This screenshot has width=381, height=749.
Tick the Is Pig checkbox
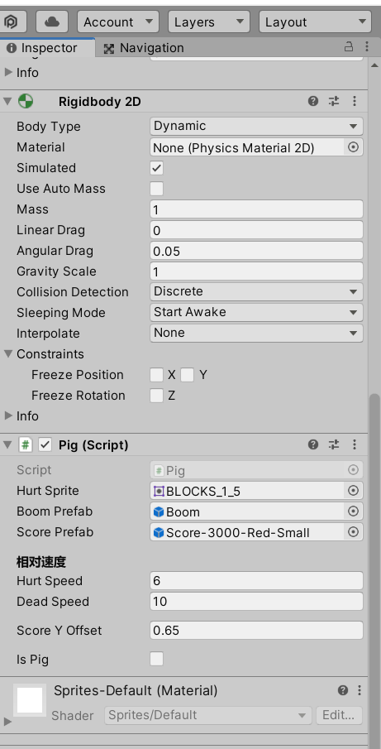tap(156, 659)
